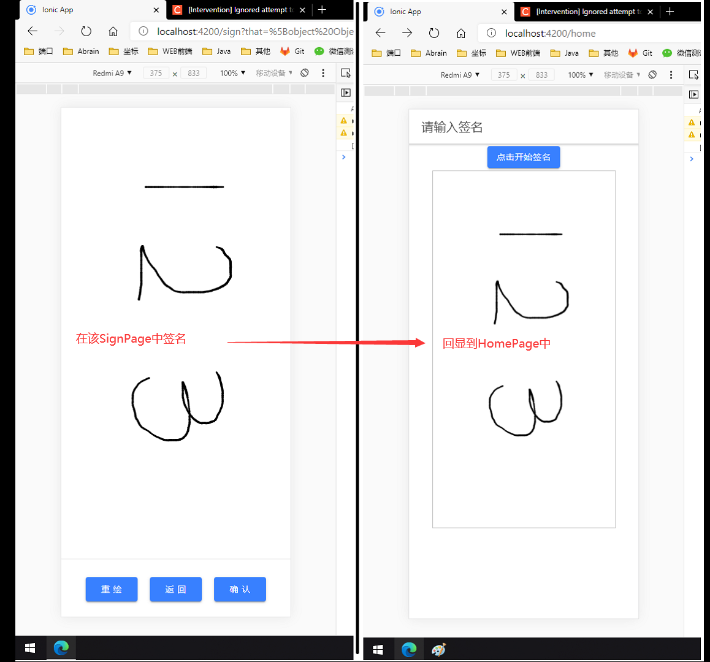Open Redmi A9 device dropdown in right window
This screenshot has height=662, width=710.
460,75
